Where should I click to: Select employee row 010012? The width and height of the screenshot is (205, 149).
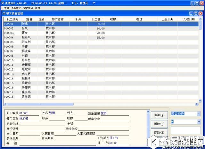click(101, 69)
